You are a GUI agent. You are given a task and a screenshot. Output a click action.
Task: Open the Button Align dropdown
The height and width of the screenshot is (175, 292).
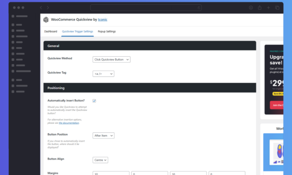coord(100,160)
